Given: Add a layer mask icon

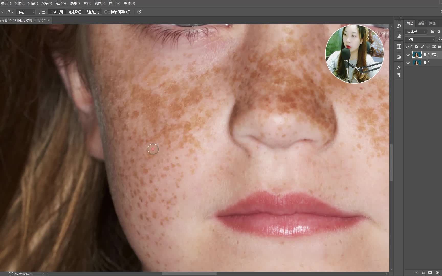Looking at the screenshot, I should click(430, 273).
